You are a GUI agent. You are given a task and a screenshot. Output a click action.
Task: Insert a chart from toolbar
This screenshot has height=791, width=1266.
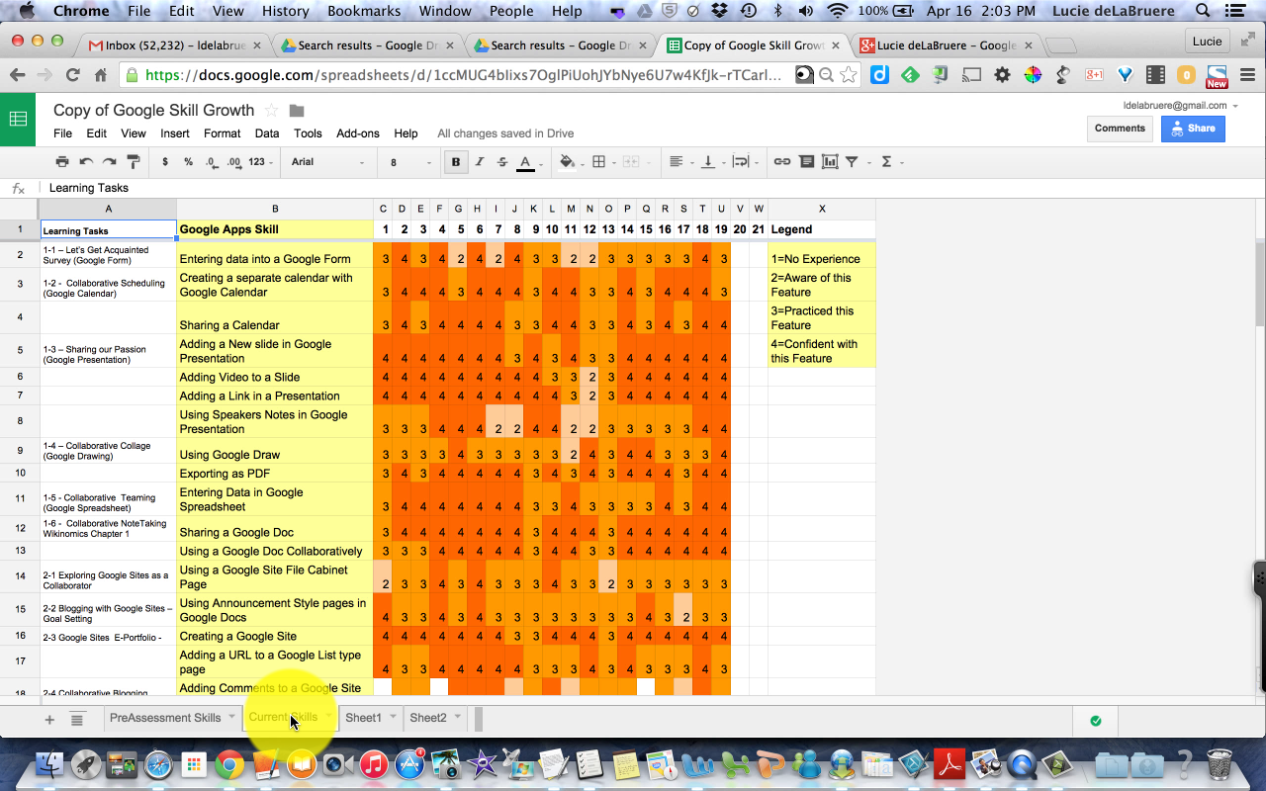829,162
